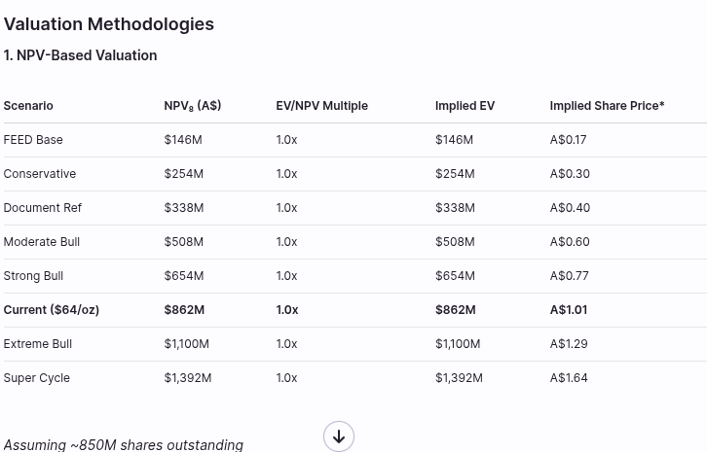Screen dimensions: 707x452
Task: Click the Valuation Methodologies heading
Action: pos(109,24)
